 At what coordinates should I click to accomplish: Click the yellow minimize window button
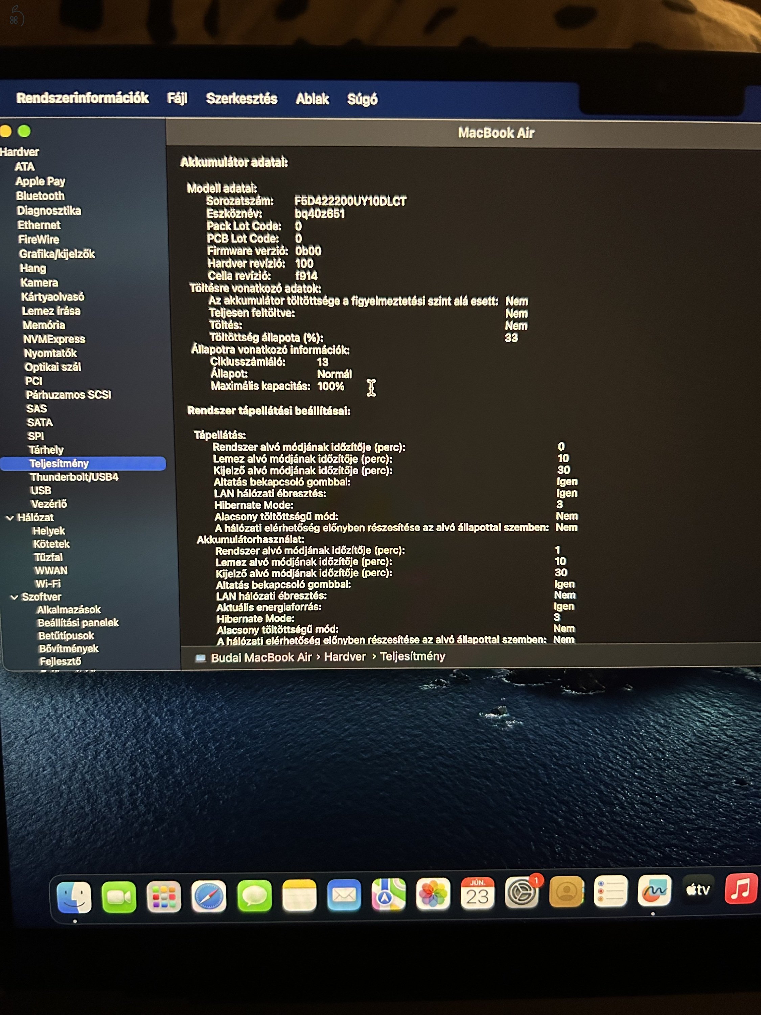tap(5, 132)
